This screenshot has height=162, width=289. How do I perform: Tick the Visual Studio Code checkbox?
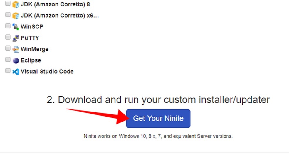pyautogui.click(x=8, y=71)
